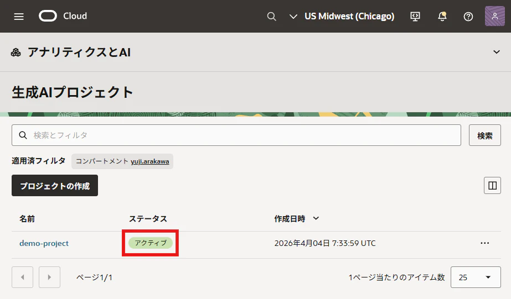511x299 pixels.
Task: Expand the アナリティクスとAI section chevron
Action: [497, 52]
